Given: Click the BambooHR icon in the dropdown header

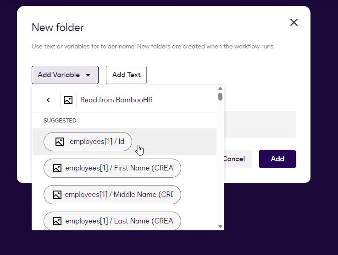Looking at the screenshot, I should (68, 100).
